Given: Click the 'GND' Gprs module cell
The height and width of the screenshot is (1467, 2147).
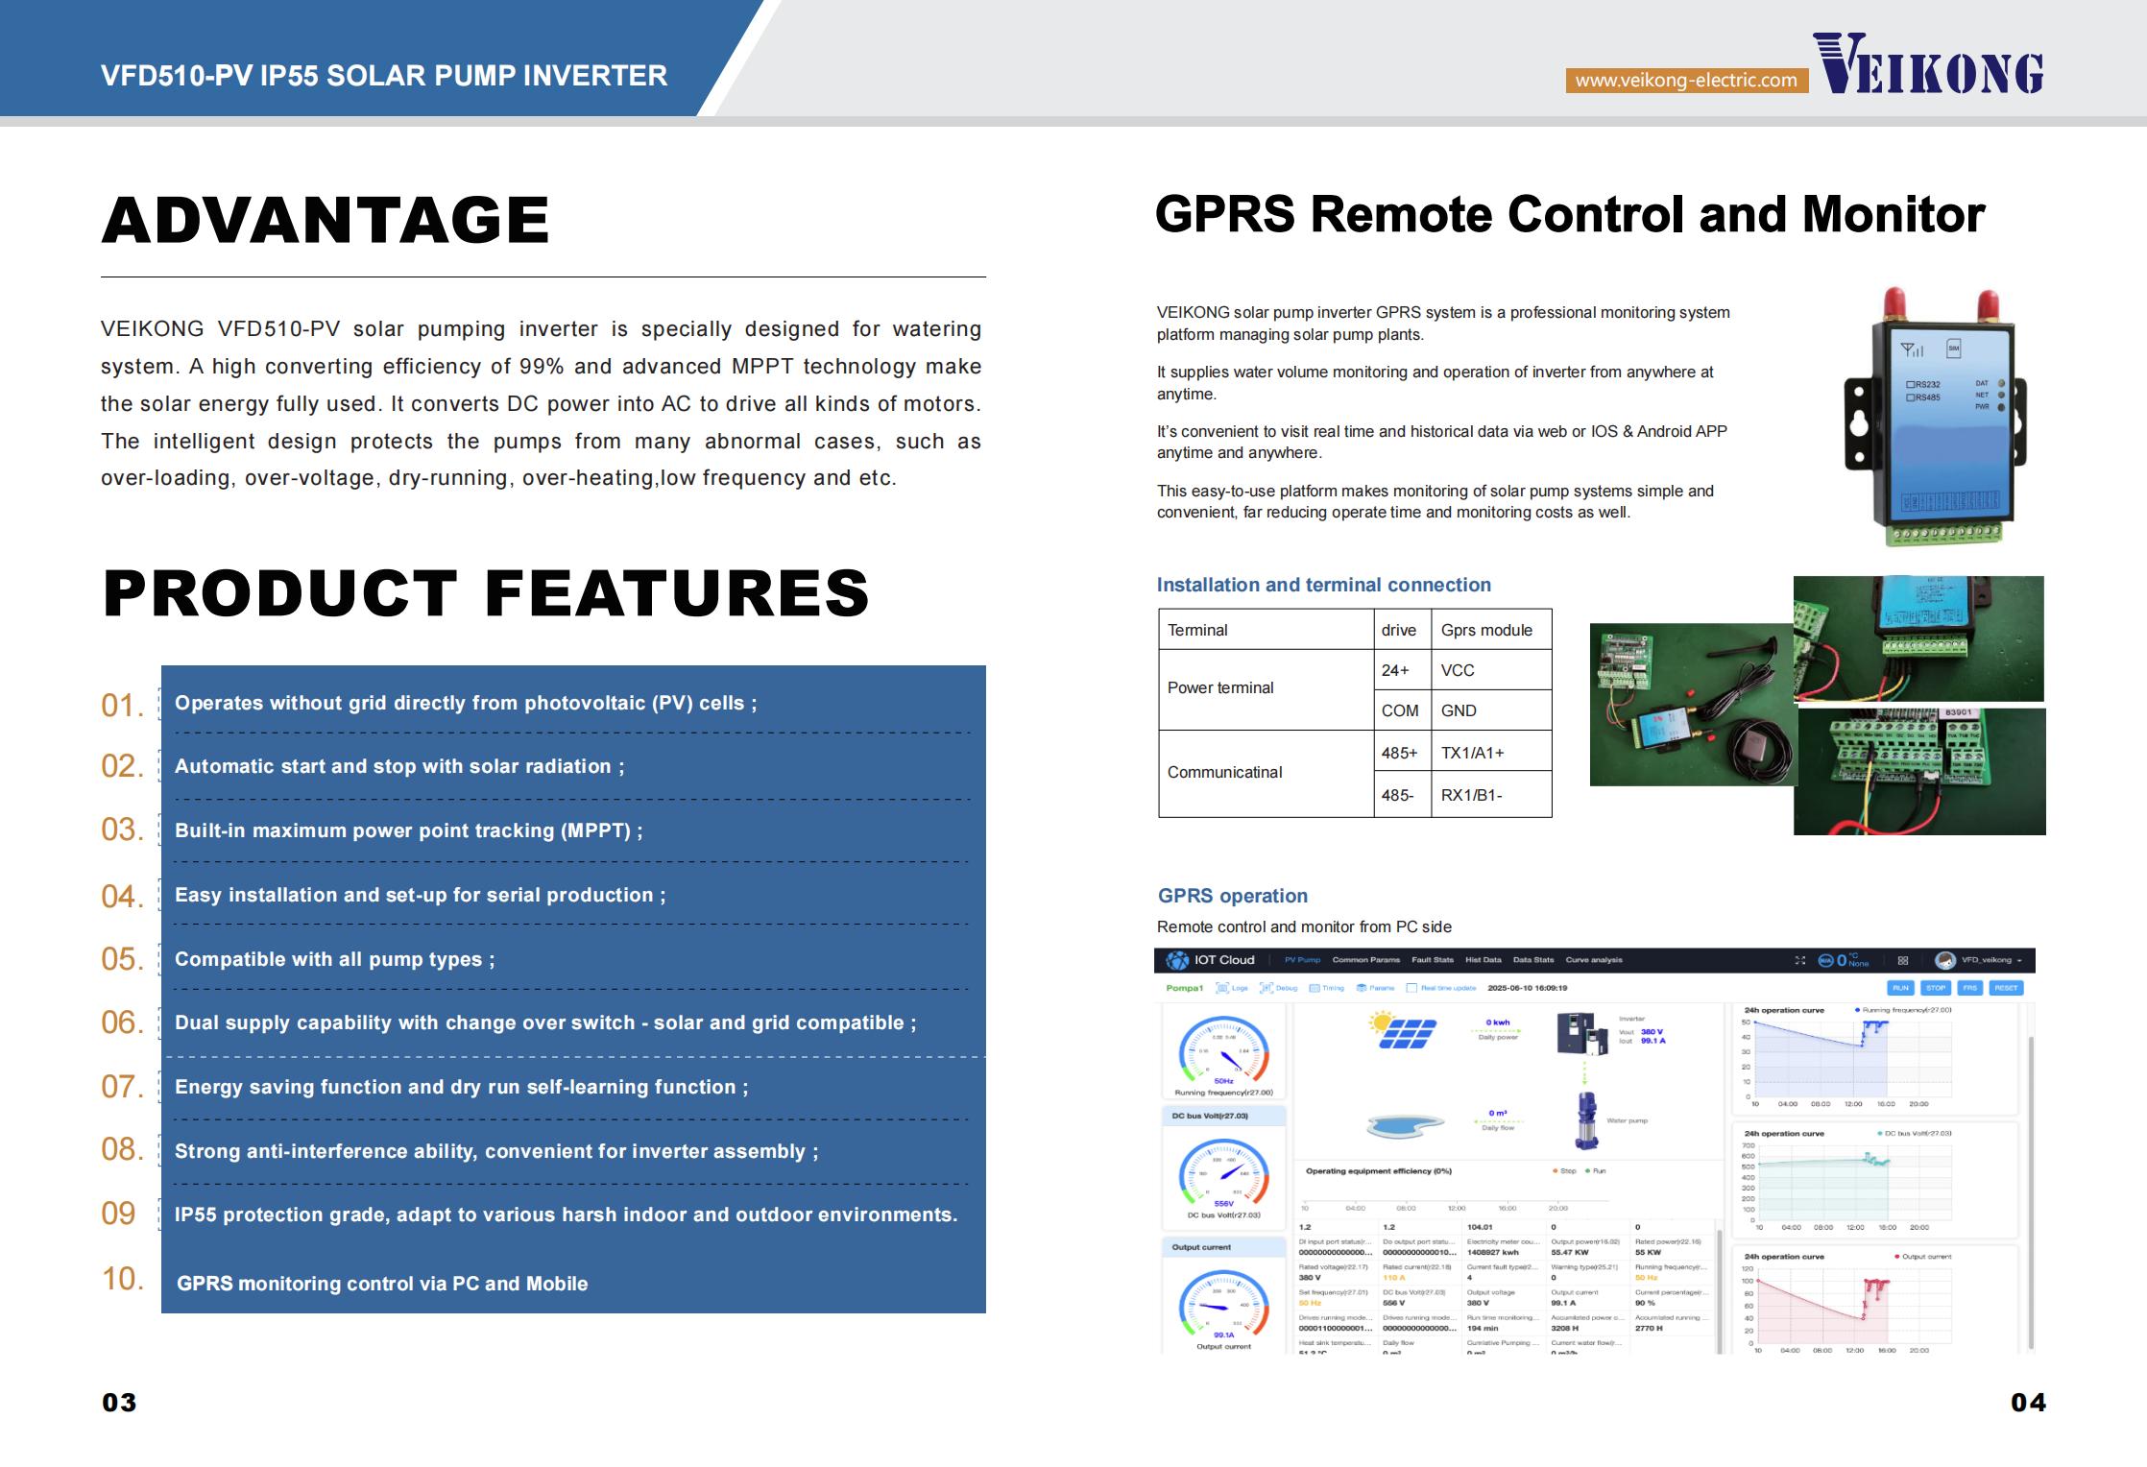Looking at the screenshot, I should (1491, 710).
